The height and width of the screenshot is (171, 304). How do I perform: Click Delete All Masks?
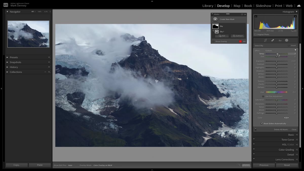pyautogui.click(x=281, y=130)
